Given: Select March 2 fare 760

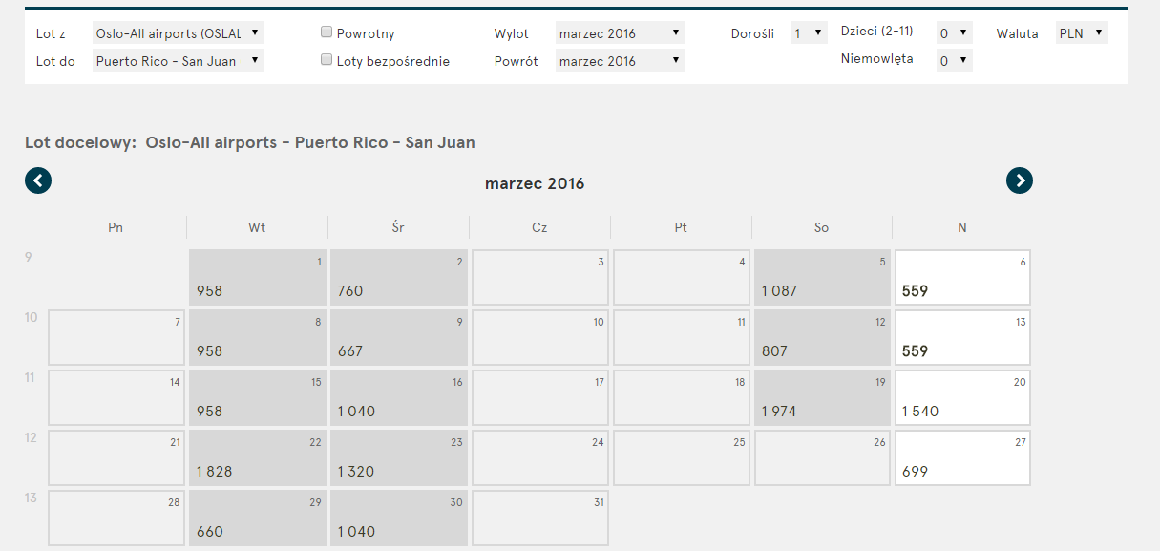Looking at the screenshot, I should 399,278.
